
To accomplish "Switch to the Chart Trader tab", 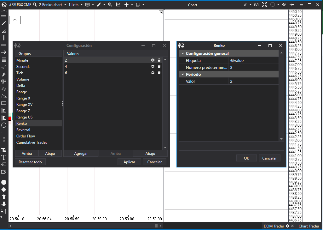I will click(x=309, y=226).
